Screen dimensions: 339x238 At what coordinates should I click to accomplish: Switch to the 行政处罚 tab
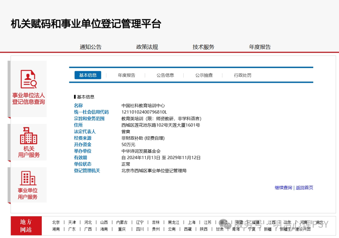(x=243, y=75)
